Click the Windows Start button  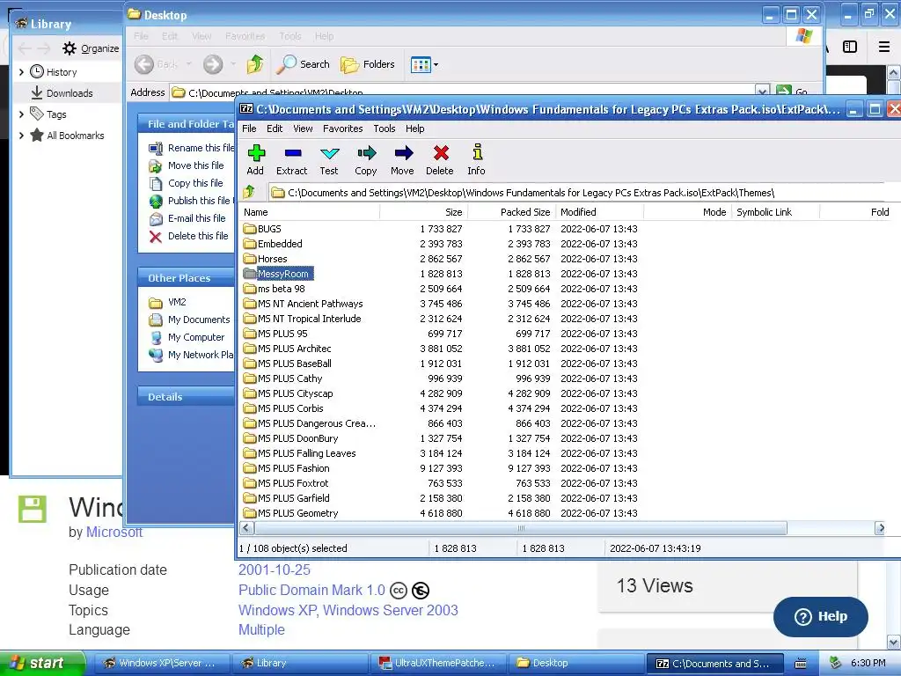(x=42, y=664)
